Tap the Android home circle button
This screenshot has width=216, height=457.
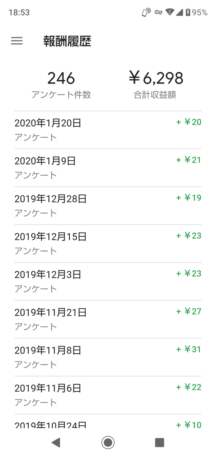pos(108,442)
